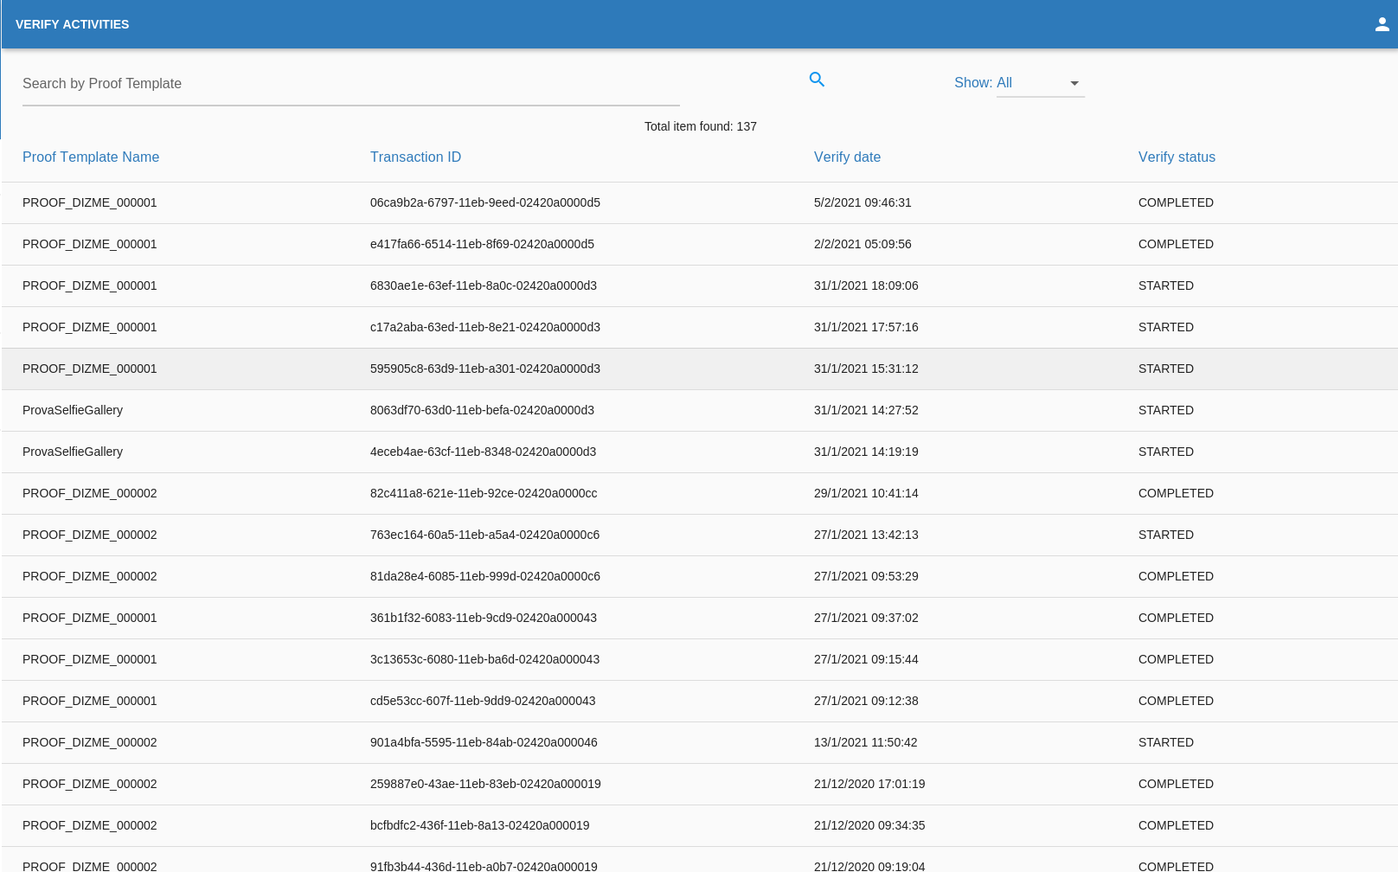Click verify date 5/2/2021 09:46:31

[863, 202]
